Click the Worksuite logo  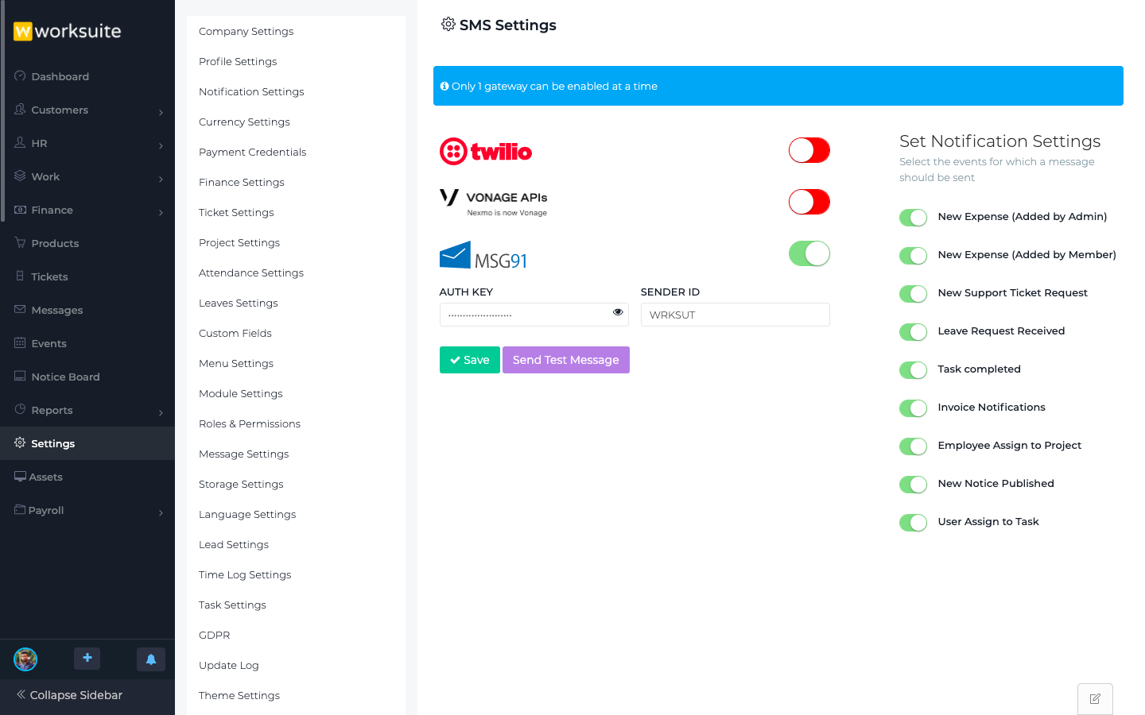[x=68, y=31]
